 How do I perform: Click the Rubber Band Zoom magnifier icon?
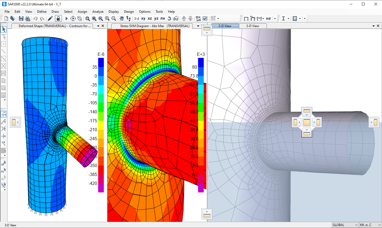click(x=87, y=18)
